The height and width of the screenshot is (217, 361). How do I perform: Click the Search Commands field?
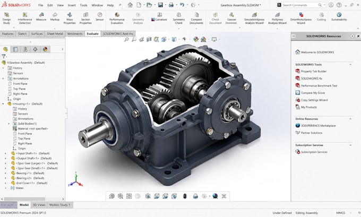coord(300,5)
